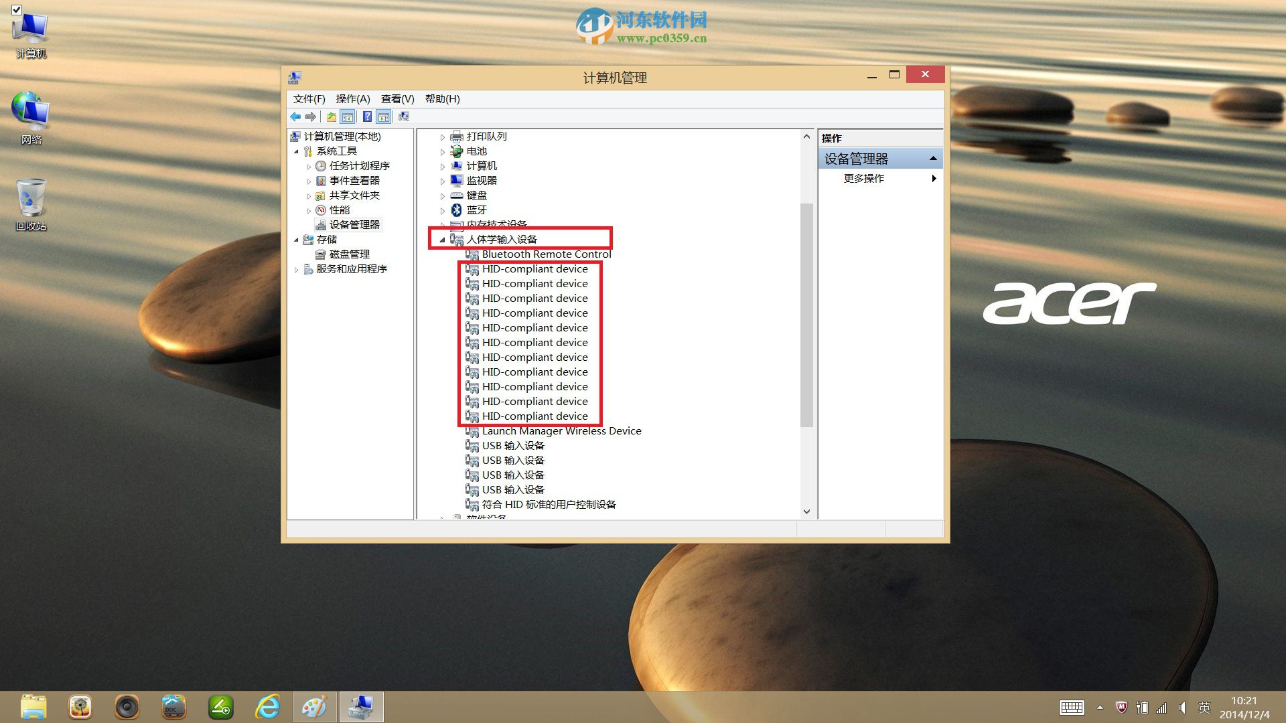
Task: Toggle the checkbox on Computer desktop icon
Action: tap(17, 10)
